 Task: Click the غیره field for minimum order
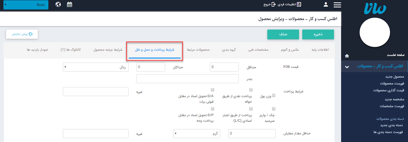tap(96, 134)
